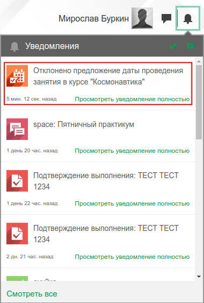Click the "2 дн. 21 час. назад" timestamp
This screenshot has height=303, width=204.
[30, 257]
